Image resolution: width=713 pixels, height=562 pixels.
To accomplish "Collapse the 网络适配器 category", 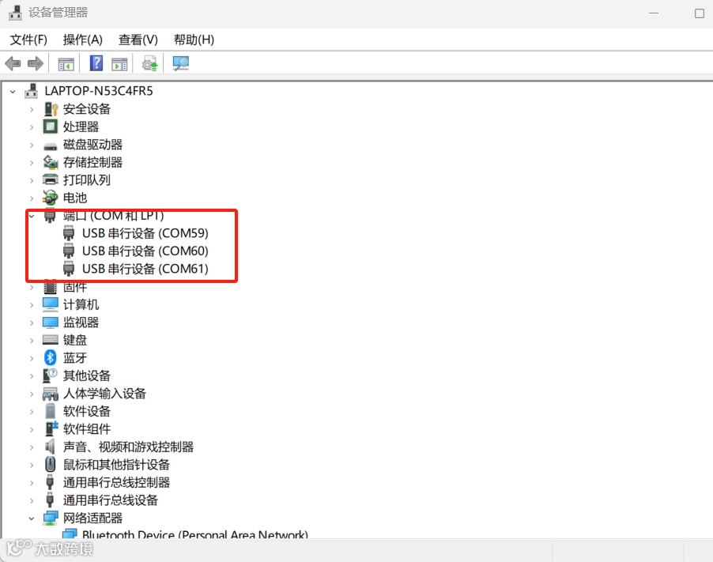I will tap(31, 518).
